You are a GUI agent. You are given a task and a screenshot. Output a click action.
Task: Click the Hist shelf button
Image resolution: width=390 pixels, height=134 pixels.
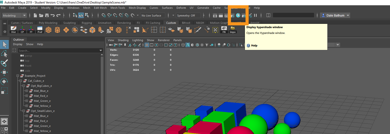pos(14,30)
